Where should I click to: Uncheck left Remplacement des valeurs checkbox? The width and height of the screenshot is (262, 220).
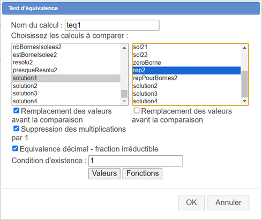pyautogui.click(x=16, y=111)
